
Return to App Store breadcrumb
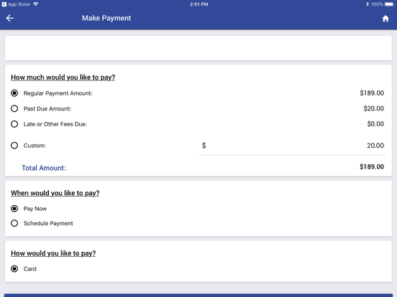click(16, 4)
